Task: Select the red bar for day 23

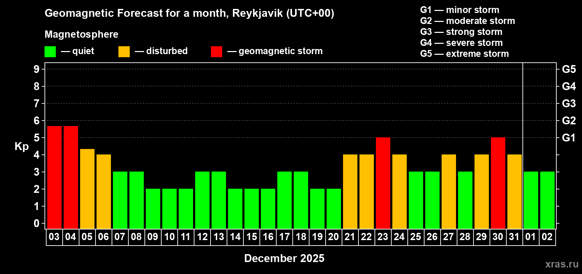Action: 383,183
